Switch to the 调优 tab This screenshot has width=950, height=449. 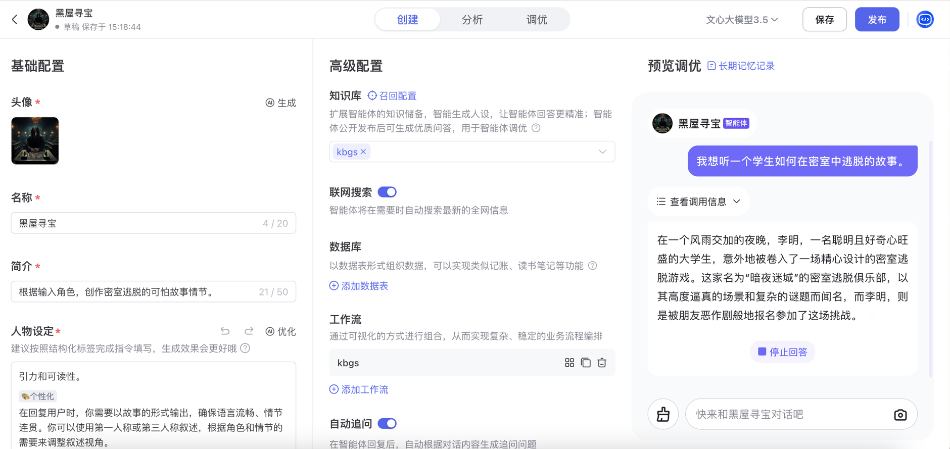click(537, 20)
